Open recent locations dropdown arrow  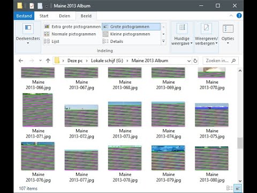point(41,61)
